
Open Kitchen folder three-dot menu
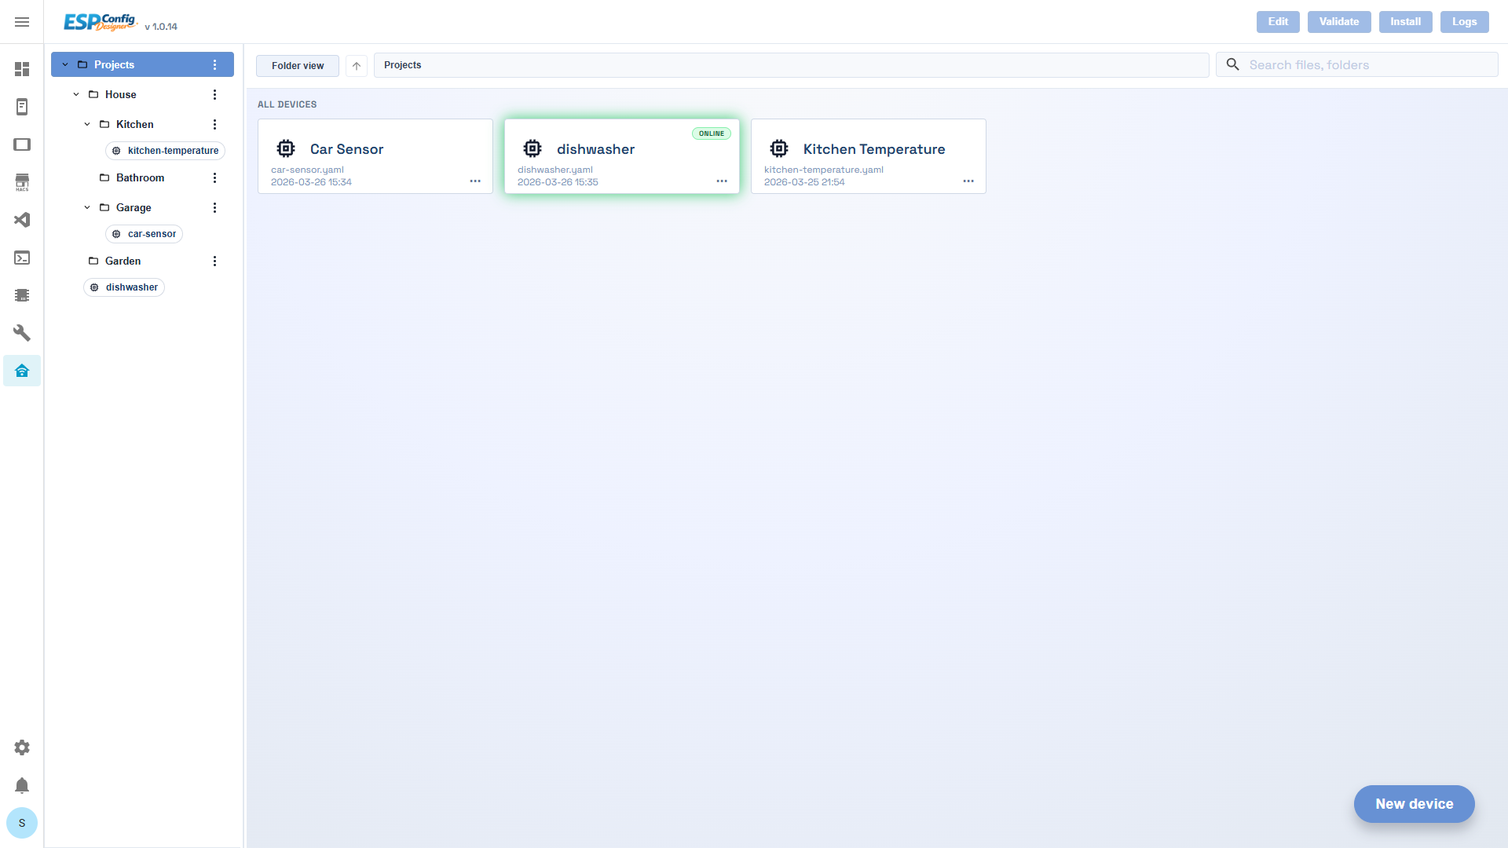tap(214, 124)
